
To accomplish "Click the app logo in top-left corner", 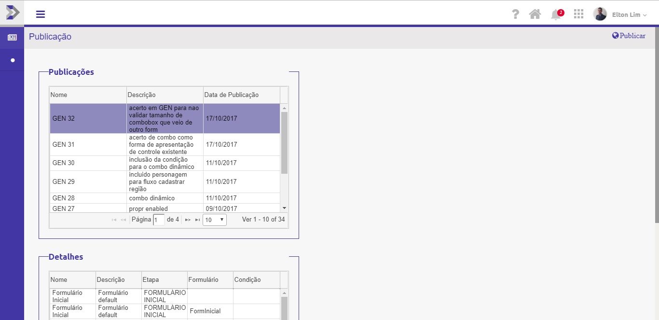I will [x=12, y=12].
